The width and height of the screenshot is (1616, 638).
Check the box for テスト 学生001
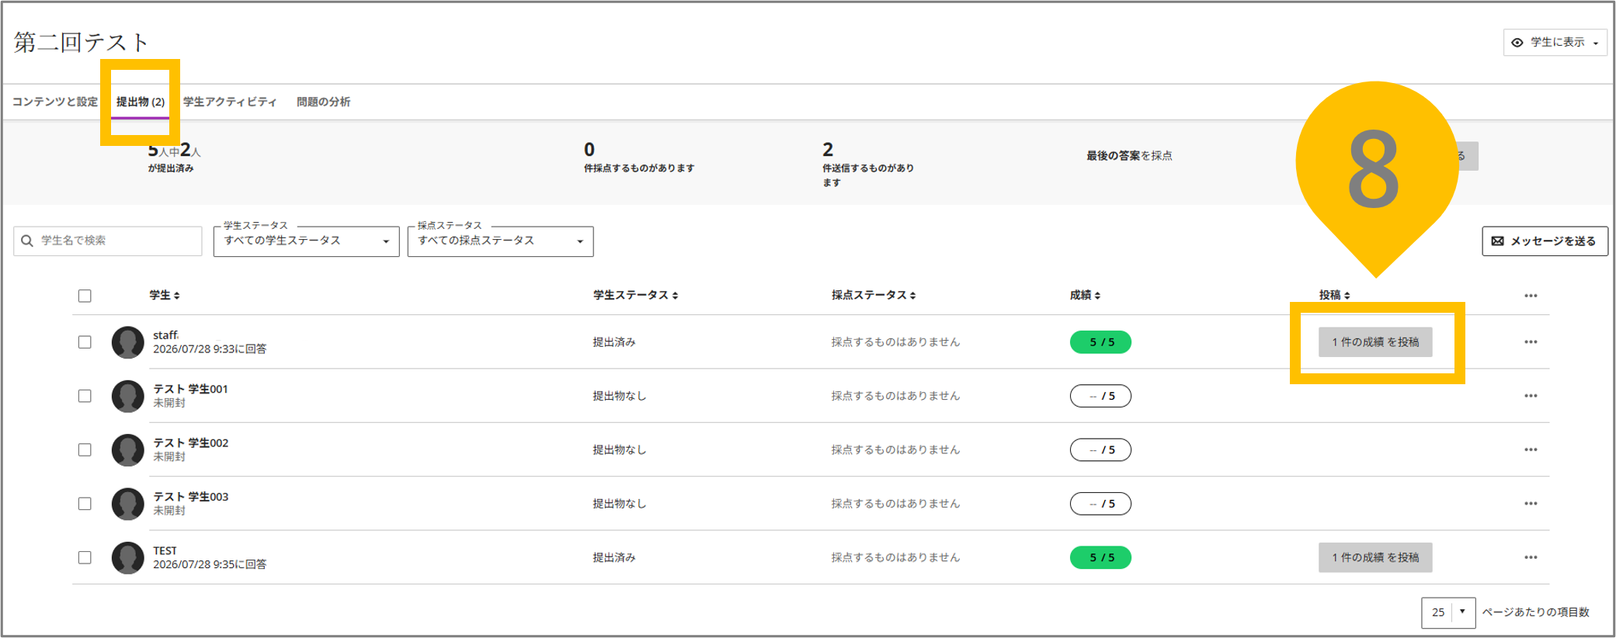[x=85, y=396]
